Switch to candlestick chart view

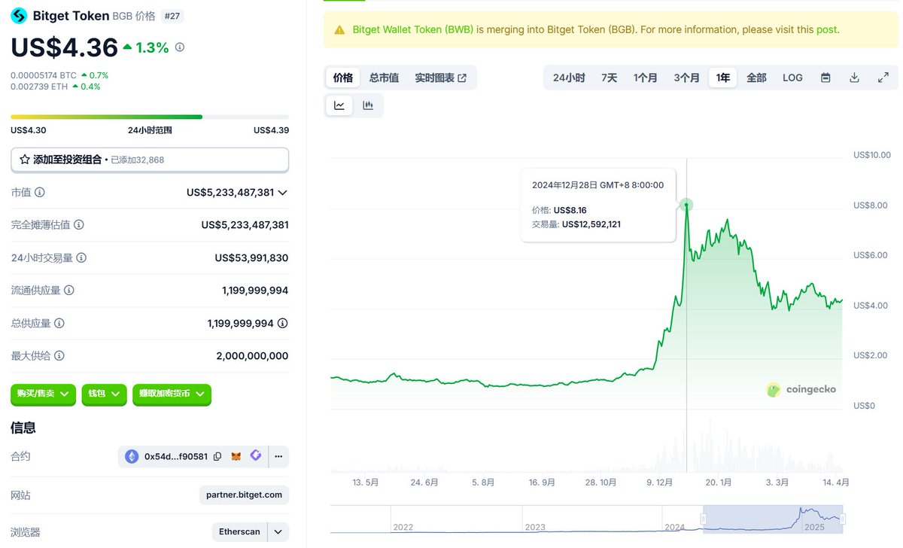coord(368,105)
